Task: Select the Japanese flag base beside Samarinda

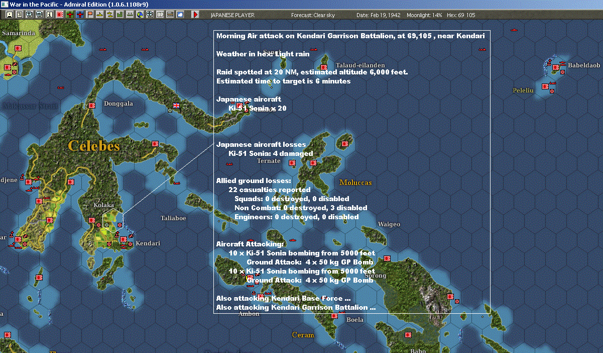Action: (x=18, y=48)
